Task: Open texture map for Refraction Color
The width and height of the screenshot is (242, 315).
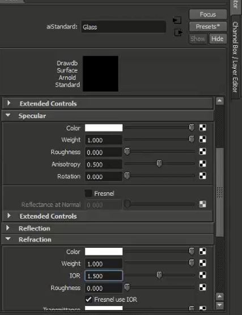Action: pos(202,251)
